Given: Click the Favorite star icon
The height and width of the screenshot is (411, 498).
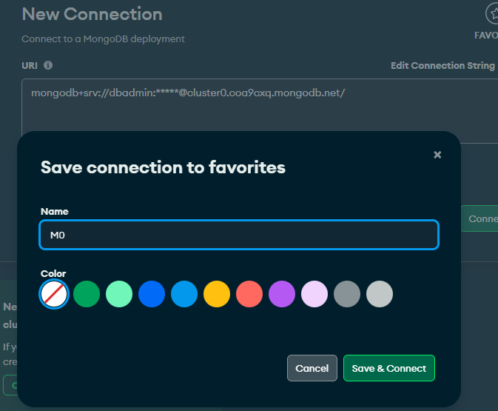Looking at the screenshot, I should (x=493, y=13).
